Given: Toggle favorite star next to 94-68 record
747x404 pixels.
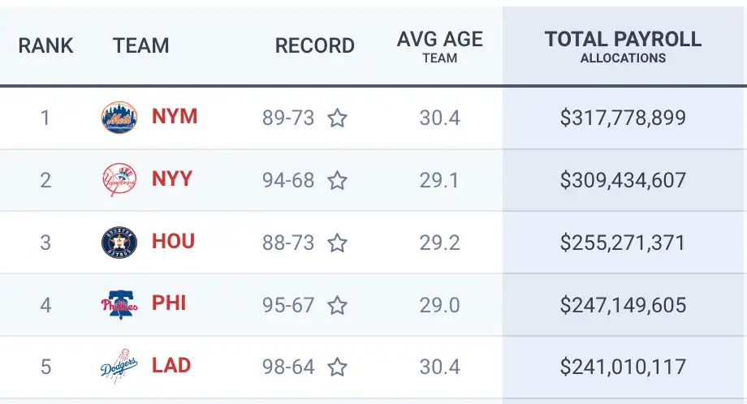Looking at the screenshot, I should click(337, 180).
